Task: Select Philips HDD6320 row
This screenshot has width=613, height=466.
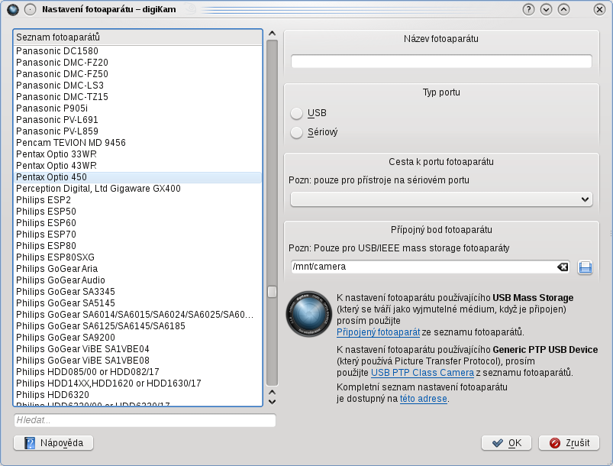Action: pyautogui.click(x=137, y=395)
